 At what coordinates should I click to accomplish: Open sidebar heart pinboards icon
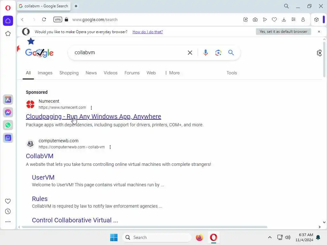8,201
